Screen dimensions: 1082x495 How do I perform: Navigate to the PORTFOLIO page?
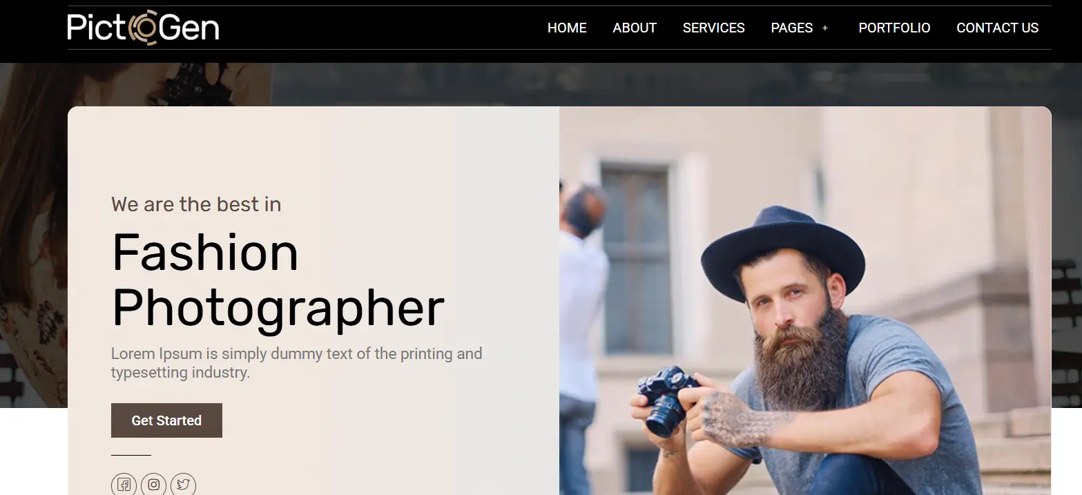(x=894, y=28)
